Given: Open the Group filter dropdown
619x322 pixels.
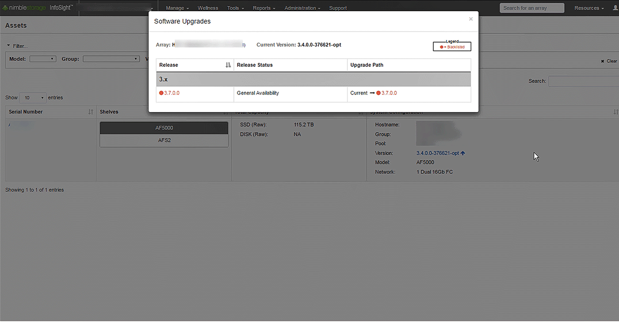Looking at the screenshot, I should pyautogui.click(x=111, y=59).
